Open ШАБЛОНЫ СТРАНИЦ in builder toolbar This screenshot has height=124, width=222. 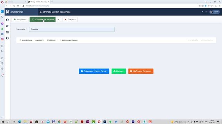click(69, 40)
